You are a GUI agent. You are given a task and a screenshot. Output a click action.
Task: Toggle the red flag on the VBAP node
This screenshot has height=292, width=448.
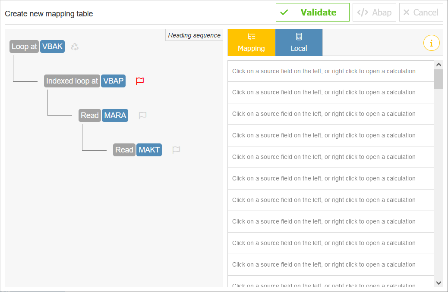140,81
